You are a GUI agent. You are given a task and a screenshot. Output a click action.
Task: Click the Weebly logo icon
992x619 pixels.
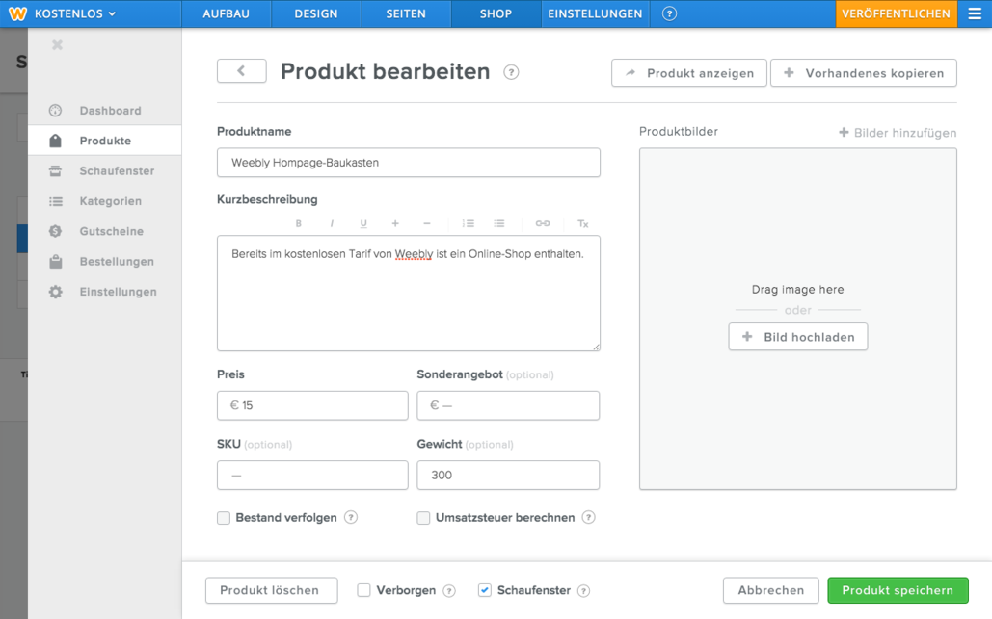pos(17,13)
